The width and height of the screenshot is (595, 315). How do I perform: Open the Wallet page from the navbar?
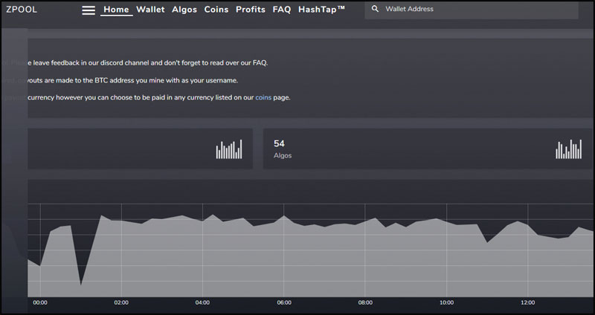click(x=150, y=10)
